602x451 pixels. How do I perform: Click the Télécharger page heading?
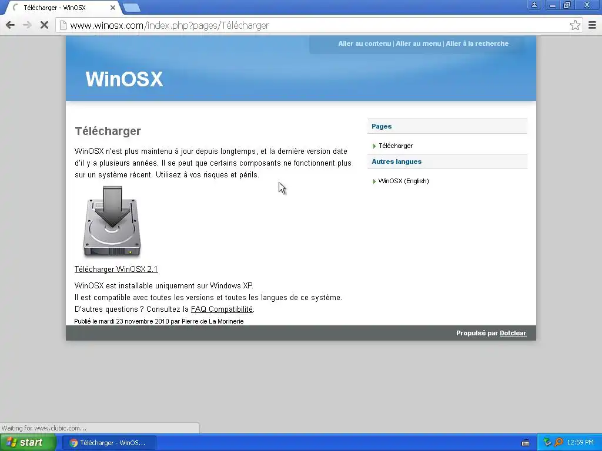point(108,131)
